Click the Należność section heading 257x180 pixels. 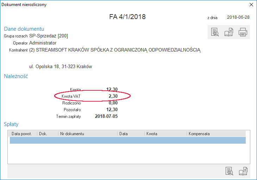point(16,76)
